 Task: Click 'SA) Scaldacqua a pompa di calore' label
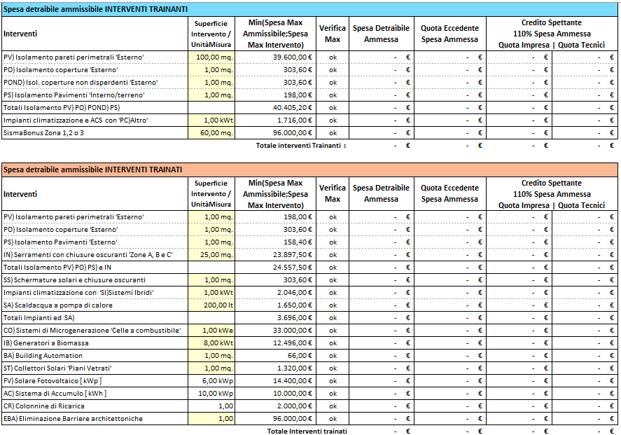[58, 305]
